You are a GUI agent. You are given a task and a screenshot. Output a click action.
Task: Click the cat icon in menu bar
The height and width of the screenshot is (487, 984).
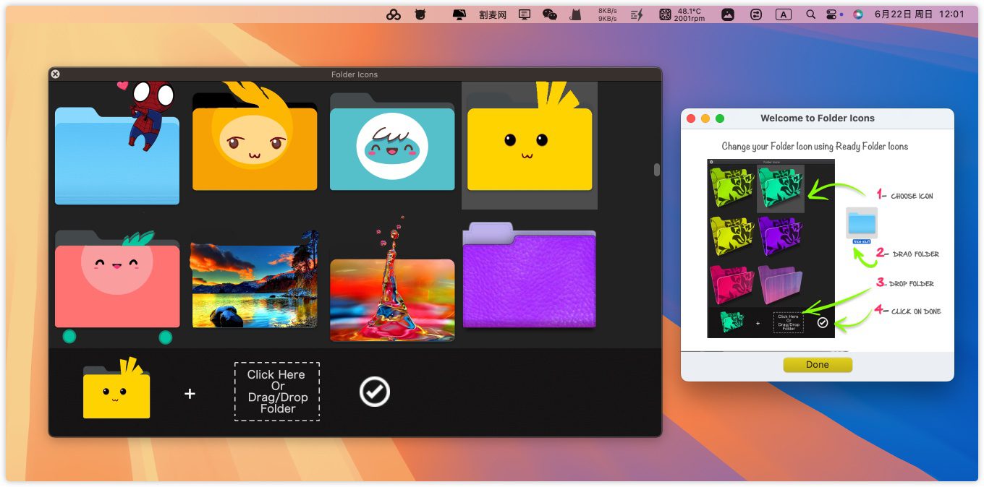576,14
